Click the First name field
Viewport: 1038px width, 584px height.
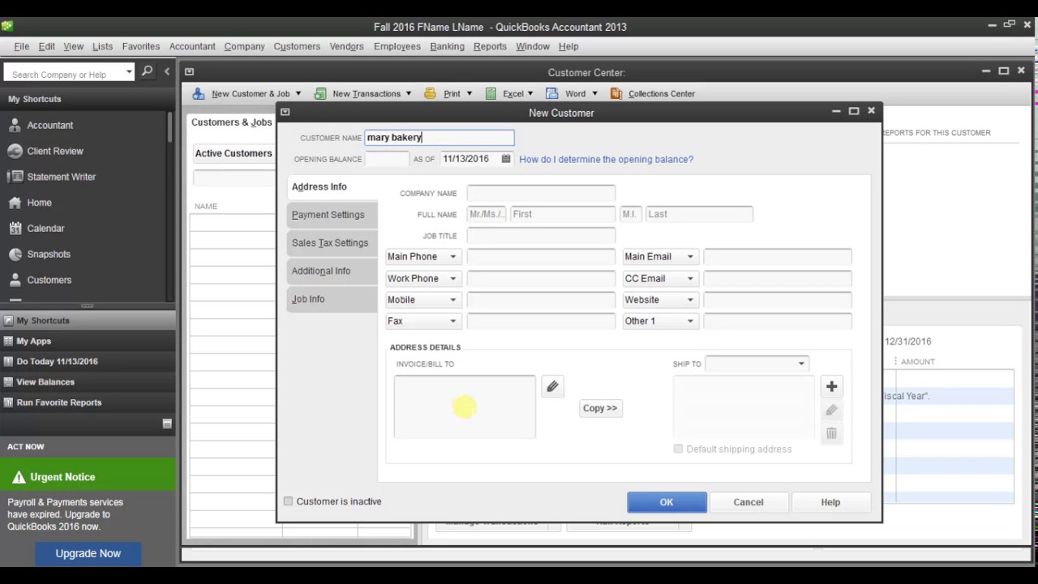coord(563,214)
